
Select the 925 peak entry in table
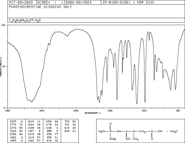point(53,134)
